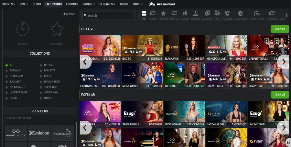Expand the BL Games dropdown menu
Viewport: 291px width, 147px height.
(x=107, y=4)
